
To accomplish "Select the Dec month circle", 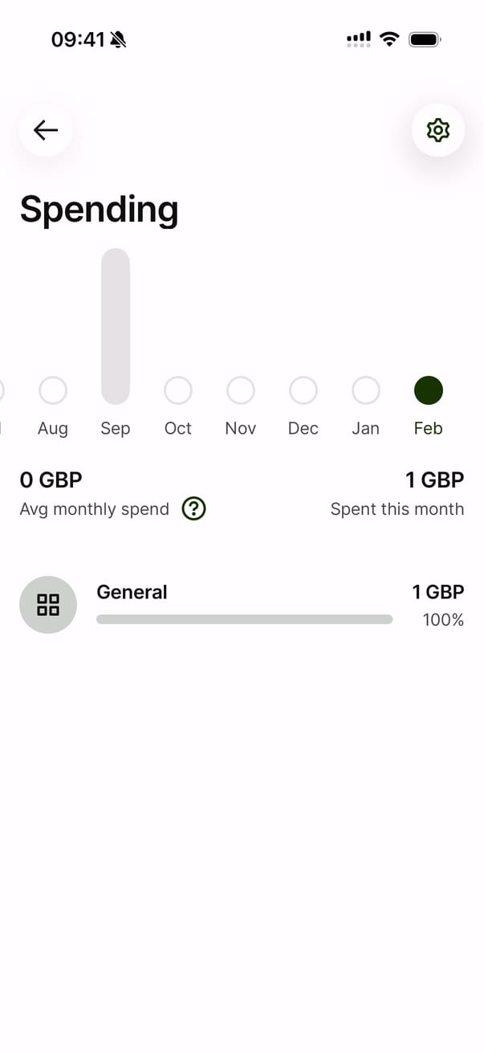I will [x=303, y=390].
